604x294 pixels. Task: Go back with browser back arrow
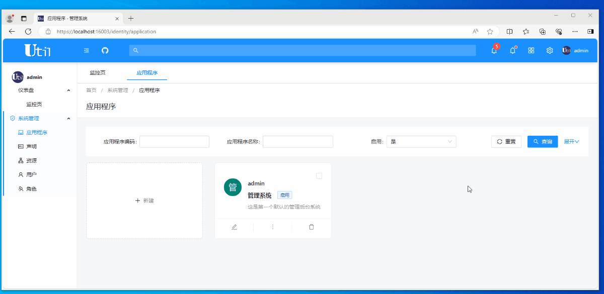[x=12, y=31]
